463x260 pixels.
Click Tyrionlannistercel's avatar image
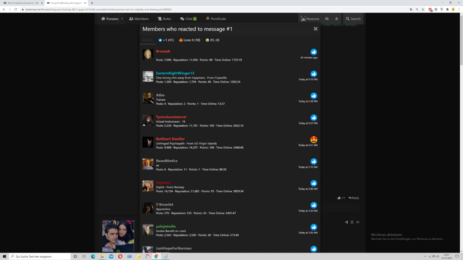point(148,120)
